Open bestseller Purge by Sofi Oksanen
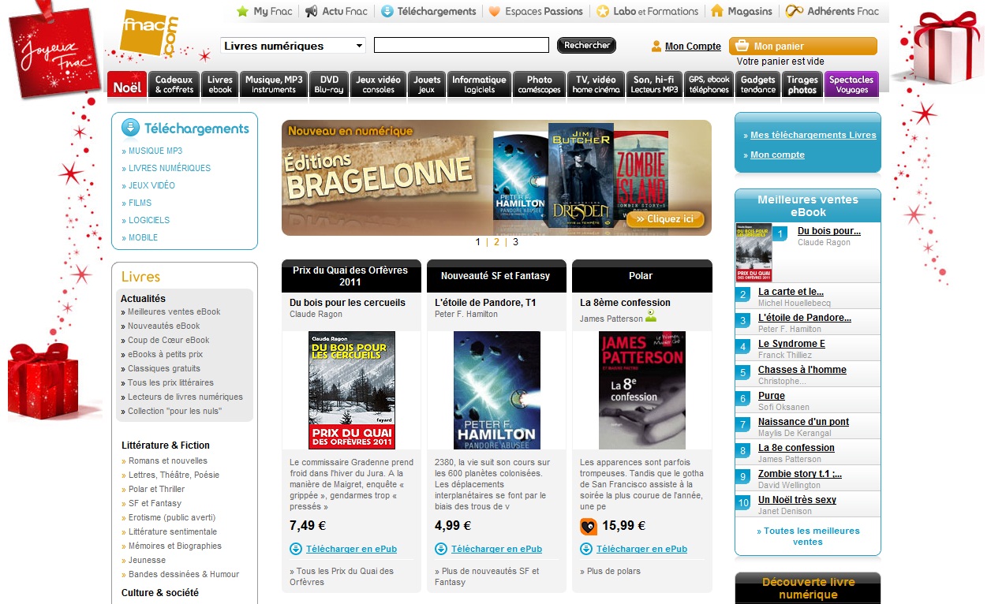This screenshot has height=604, width=991. pyautogui.click(x=772, y=396)
